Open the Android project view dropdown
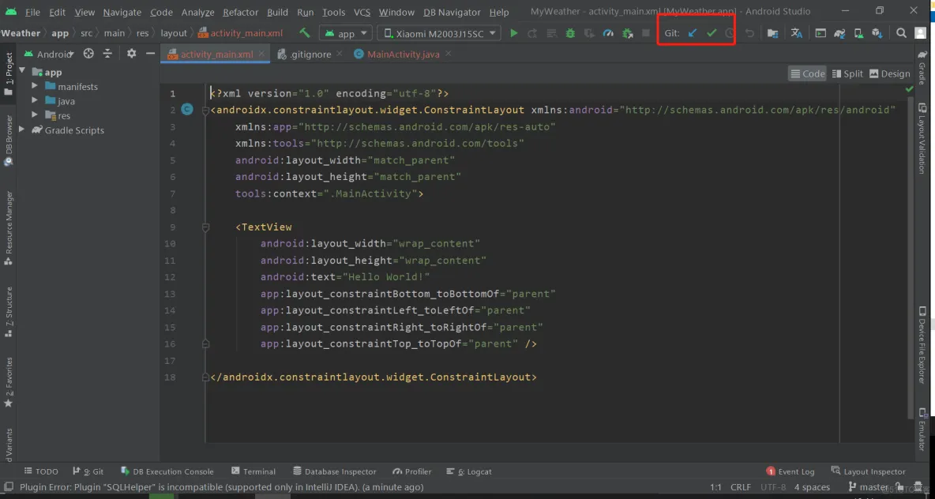This screenshot has height=499, width=935. (50, 54)
